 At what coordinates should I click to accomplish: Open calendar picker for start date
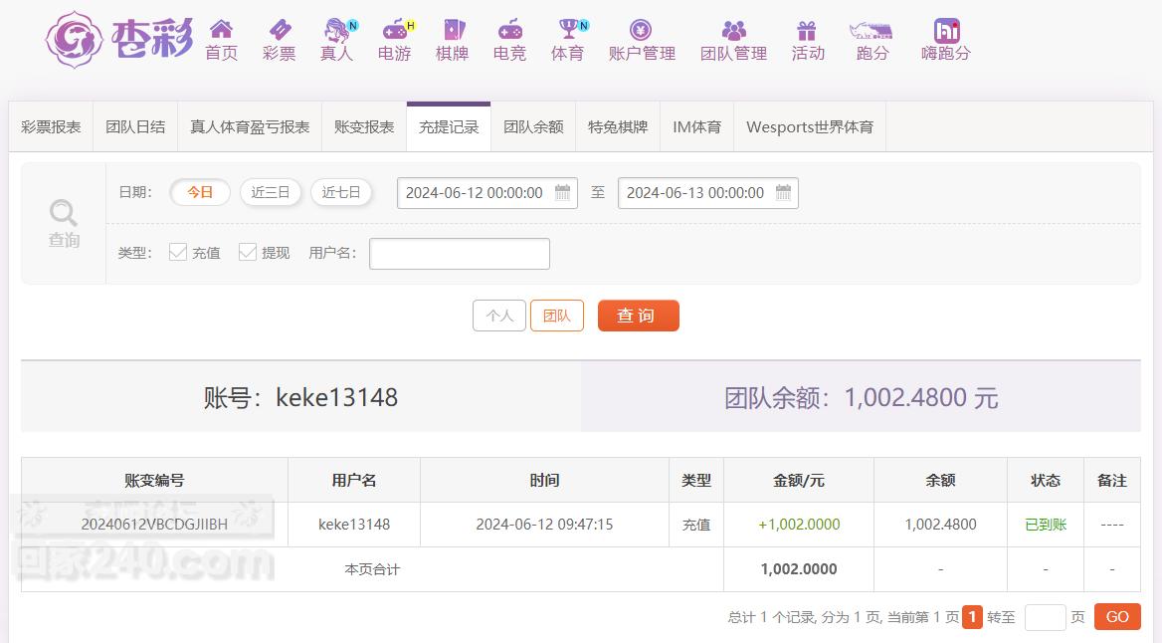563,192
